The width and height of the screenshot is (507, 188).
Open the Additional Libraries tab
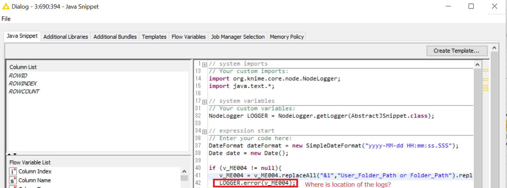coord(66,37)
